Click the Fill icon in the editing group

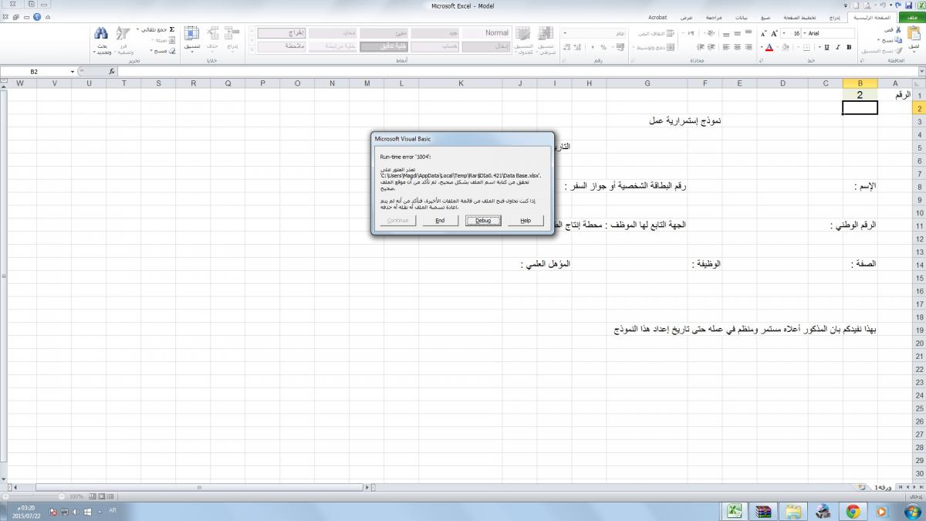click(171, 40)
